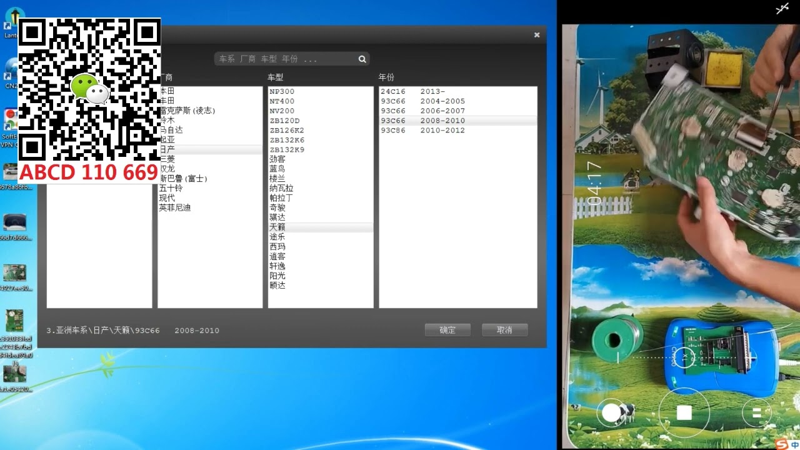Select the 24C16 2013- year entry
Image resolution: width=800 pixels, height=450 pixels.
coord(458,91)
